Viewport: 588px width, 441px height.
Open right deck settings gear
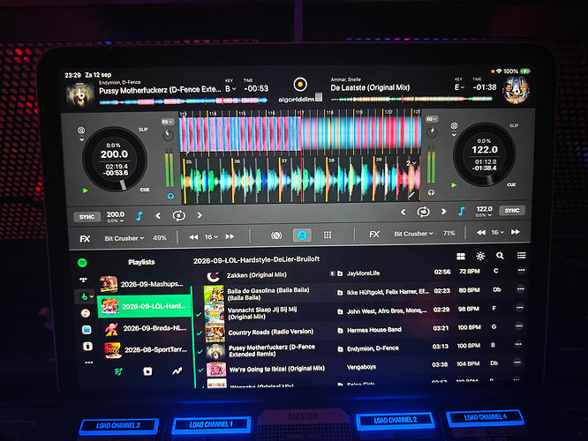point(454,125)
